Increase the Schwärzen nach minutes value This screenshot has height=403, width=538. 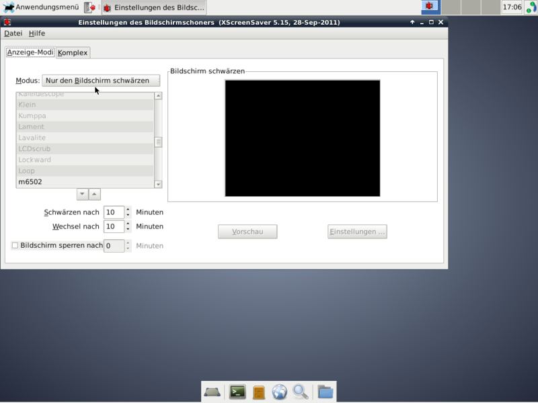(x=128, y=210)
